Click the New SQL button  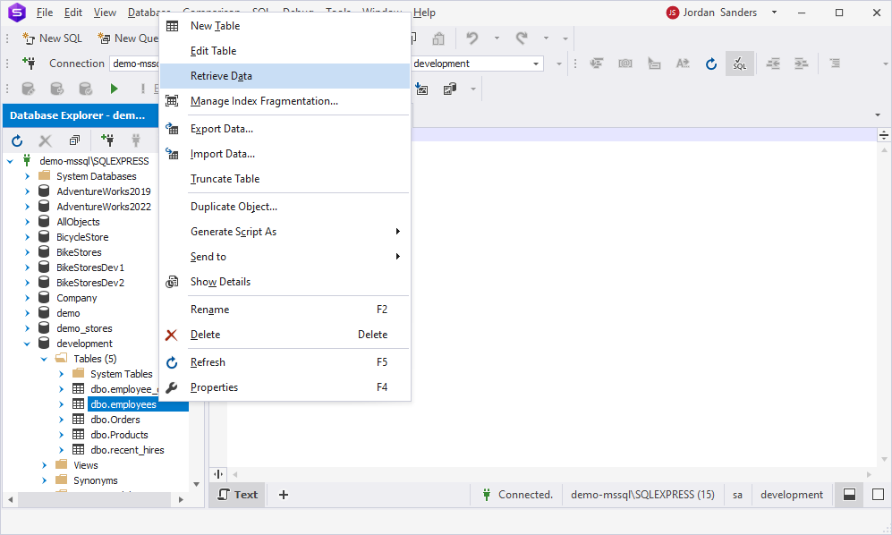coord(52,38)
